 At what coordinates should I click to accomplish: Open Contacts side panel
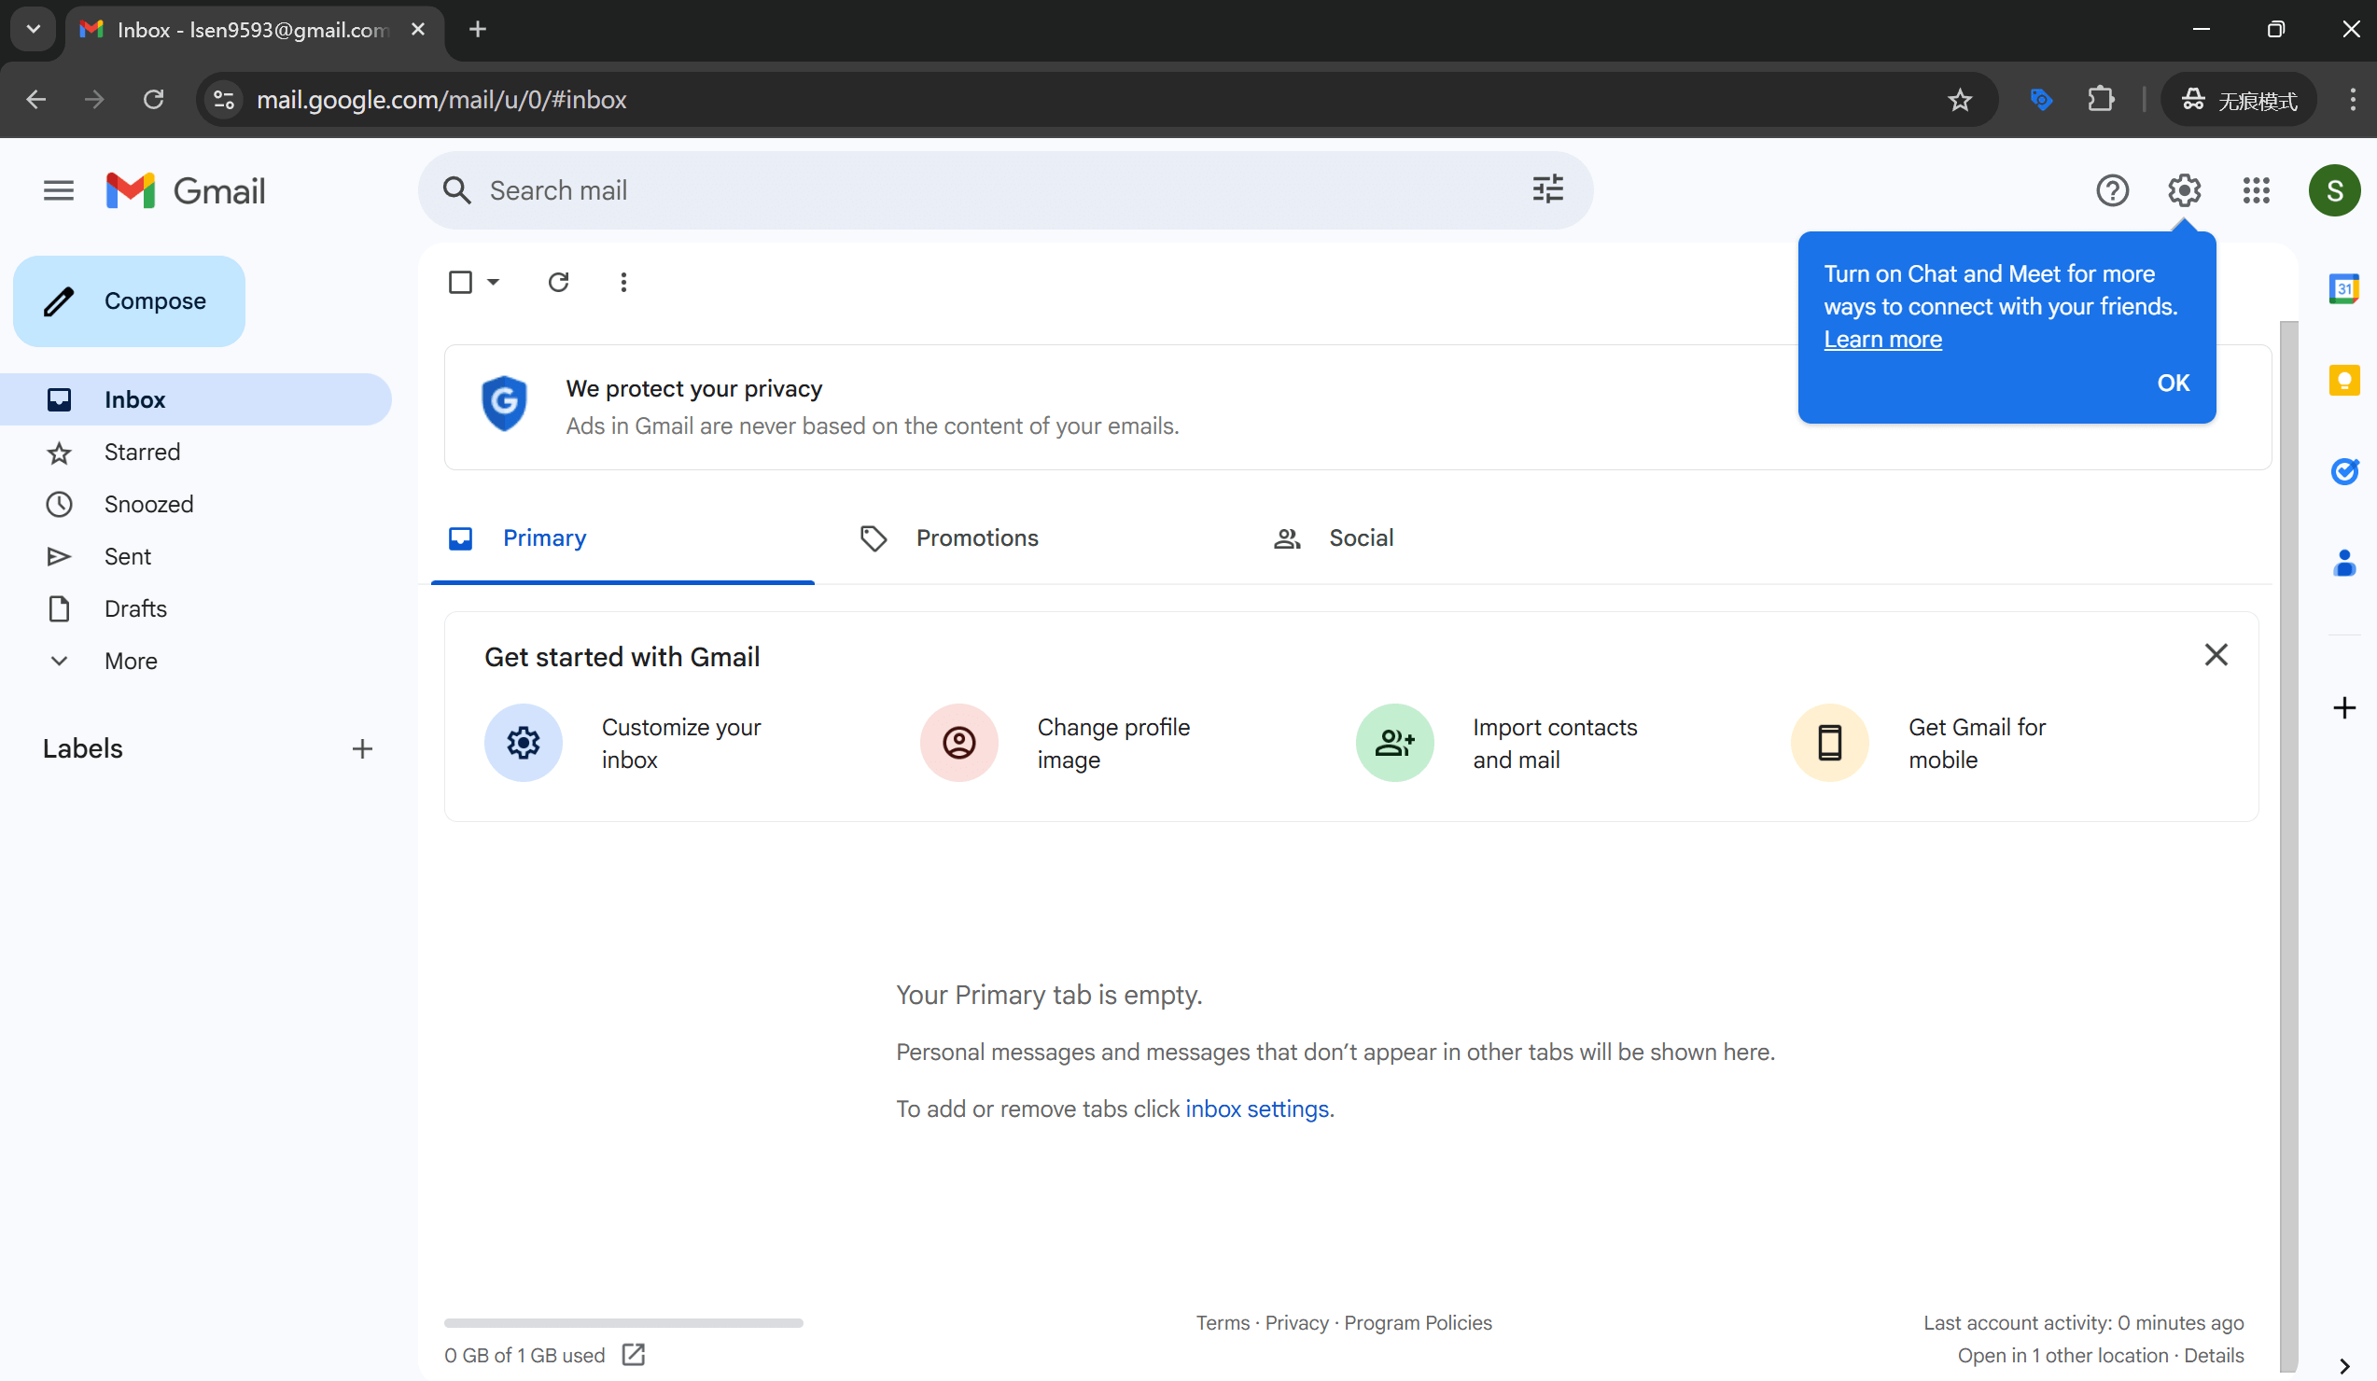[x=2346, y=564]
